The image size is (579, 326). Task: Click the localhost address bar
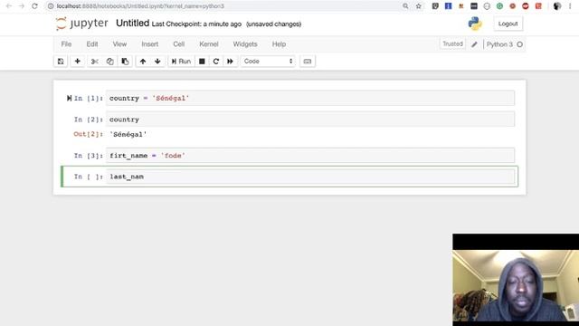coord(222,6)
